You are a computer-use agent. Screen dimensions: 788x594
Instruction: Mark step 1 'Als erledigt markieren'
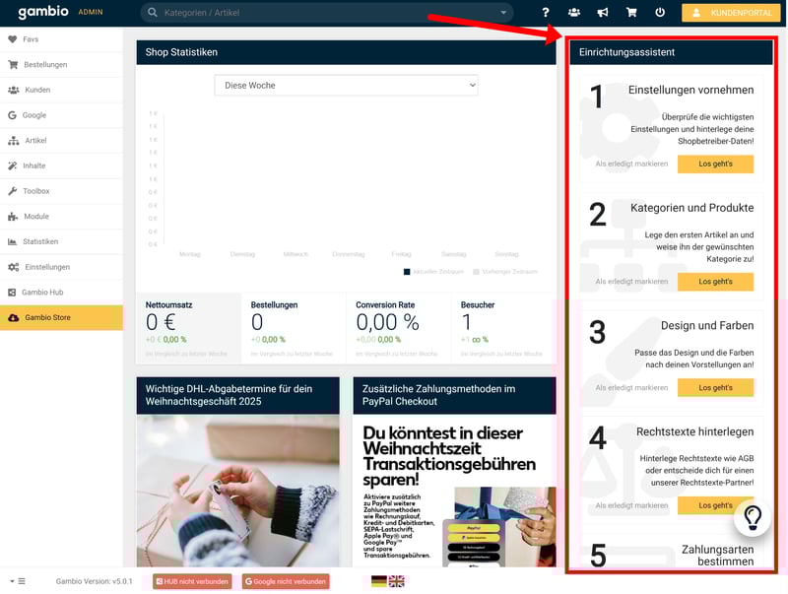(631, 164)
